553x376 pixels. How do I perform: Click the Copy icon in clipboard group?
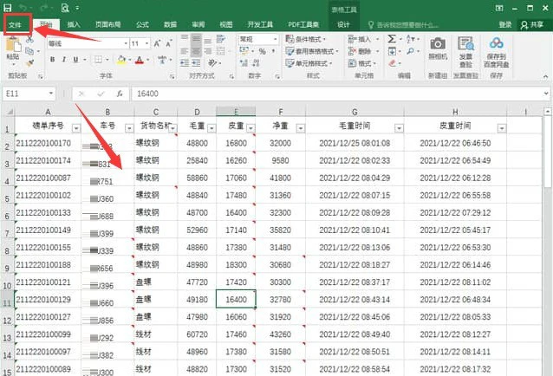click(x=29, y=51)
